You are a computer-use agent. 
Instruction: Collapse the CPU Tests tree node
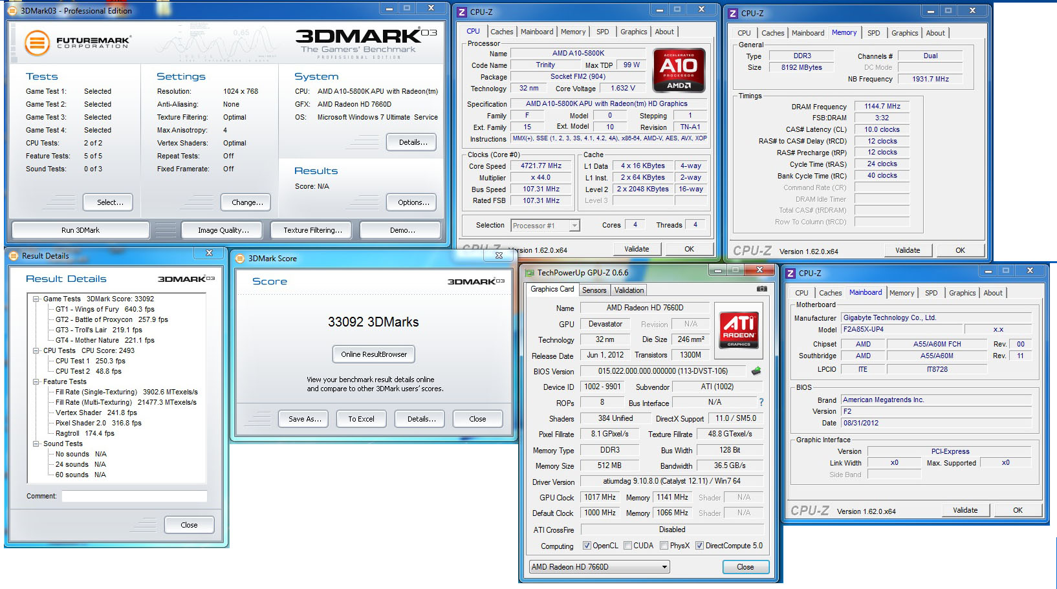(36, 350)
